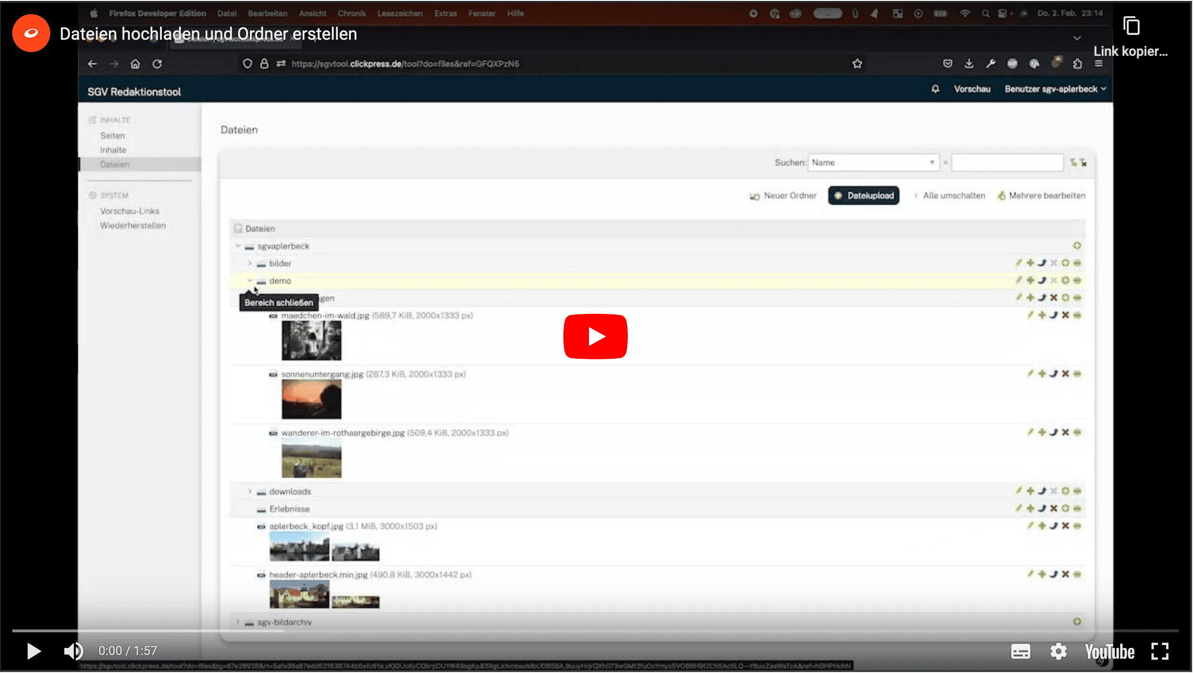
Task: Open the Benutzer sgv-aplerbeck user menu
Action: coord(1055,89)
